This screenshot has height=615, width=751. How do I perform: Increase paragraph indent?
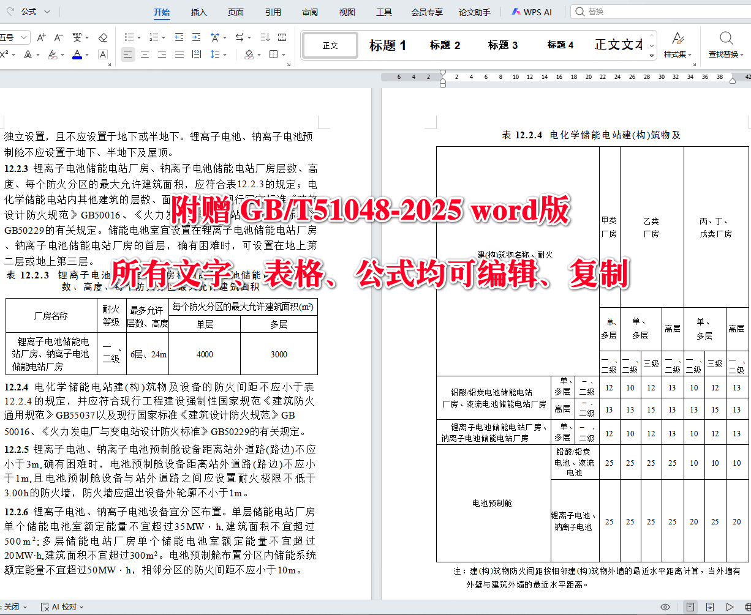196,37
